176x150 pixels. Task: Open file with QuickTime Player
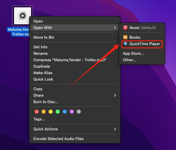142,44
